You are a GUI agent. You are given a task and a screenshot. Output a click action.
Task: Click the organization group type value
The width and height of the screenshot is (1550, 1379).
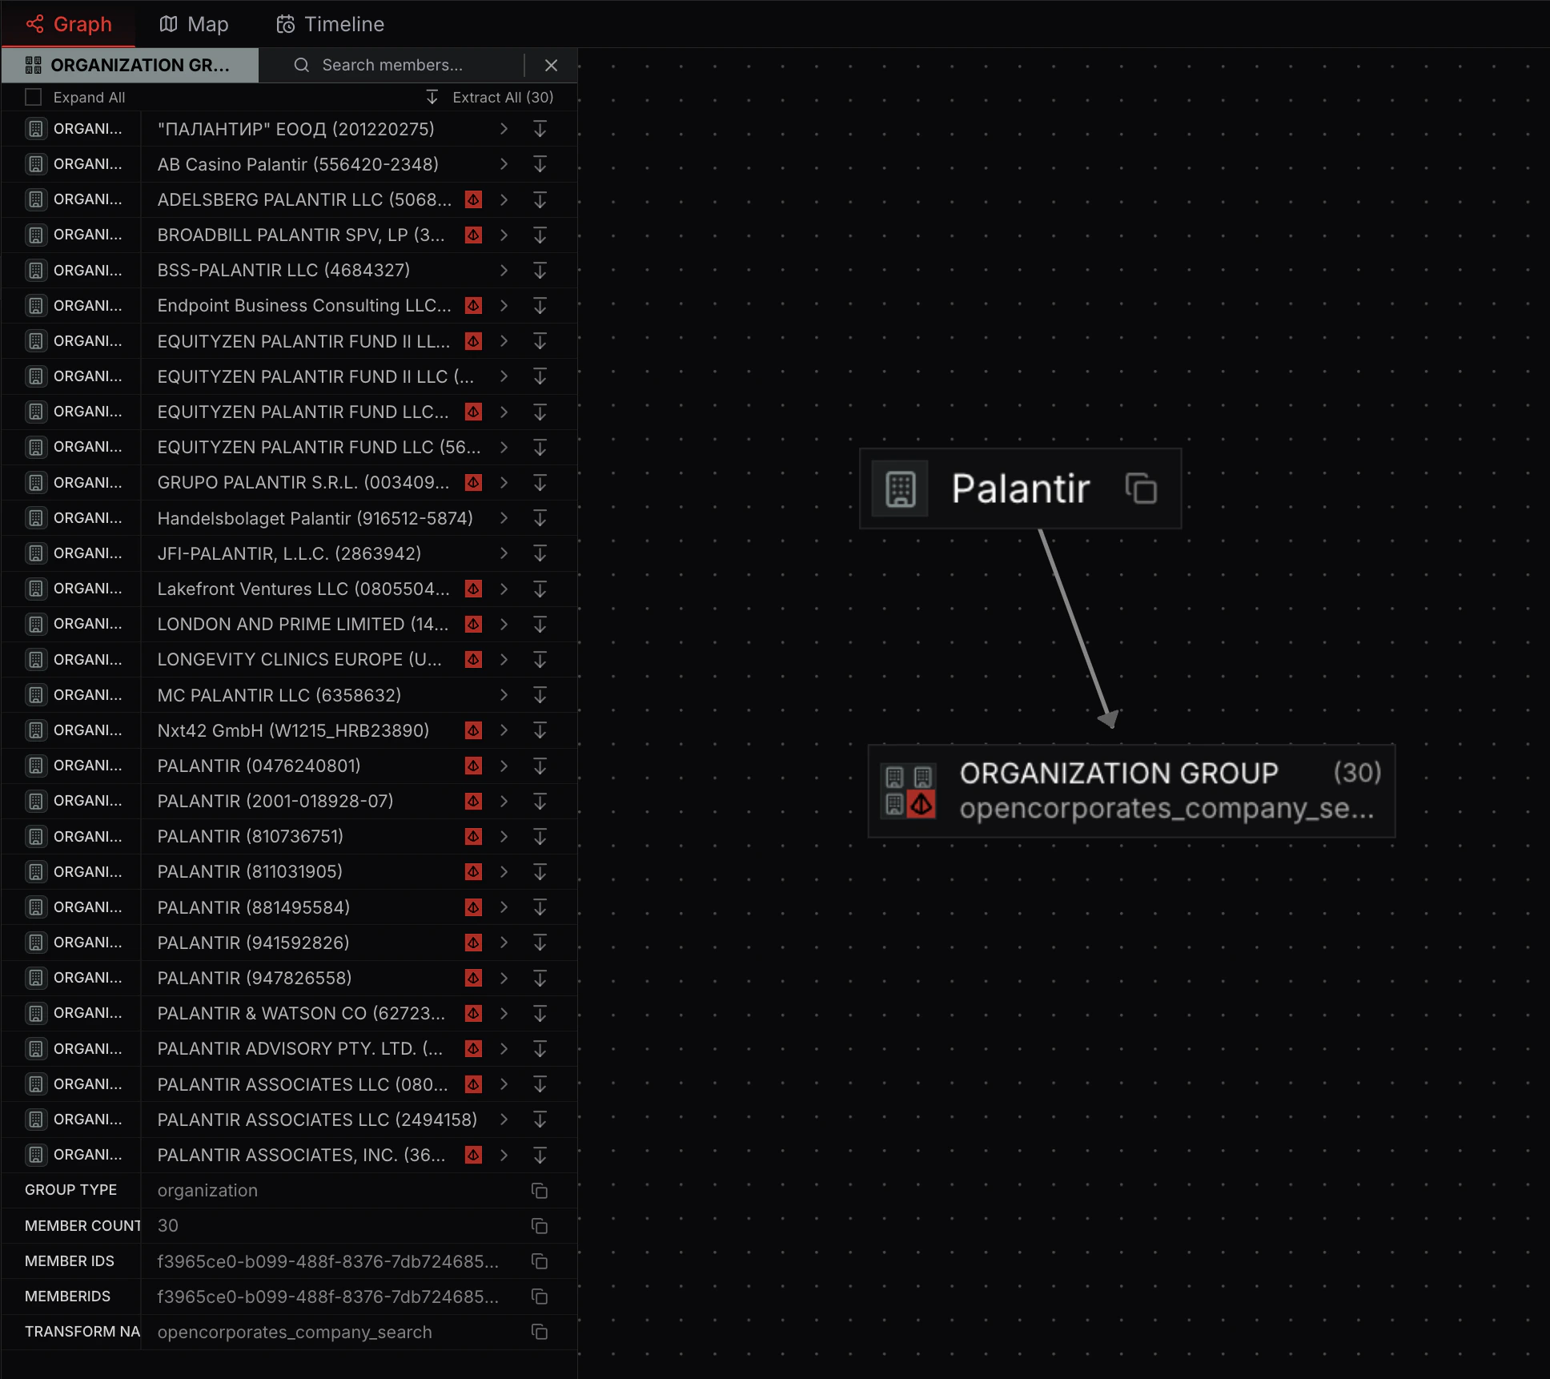click(207, 1190)
